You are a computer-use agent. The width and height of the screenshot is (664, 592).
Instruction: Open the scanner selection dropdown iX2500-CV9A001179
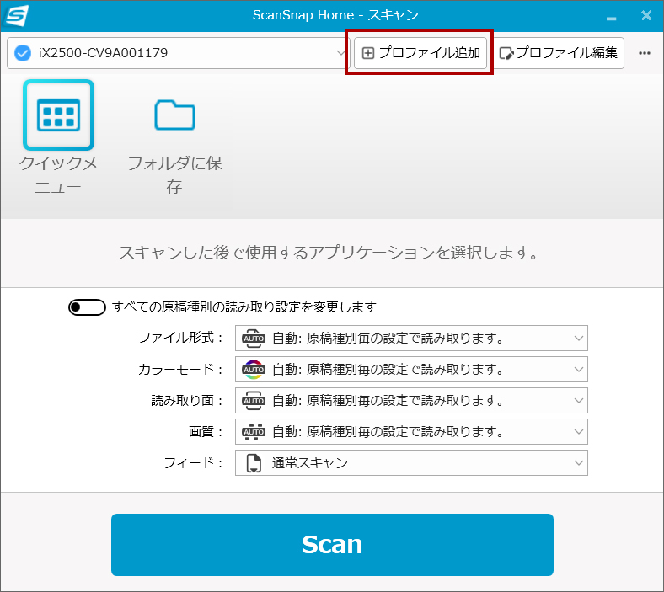[x=177, y=53]
